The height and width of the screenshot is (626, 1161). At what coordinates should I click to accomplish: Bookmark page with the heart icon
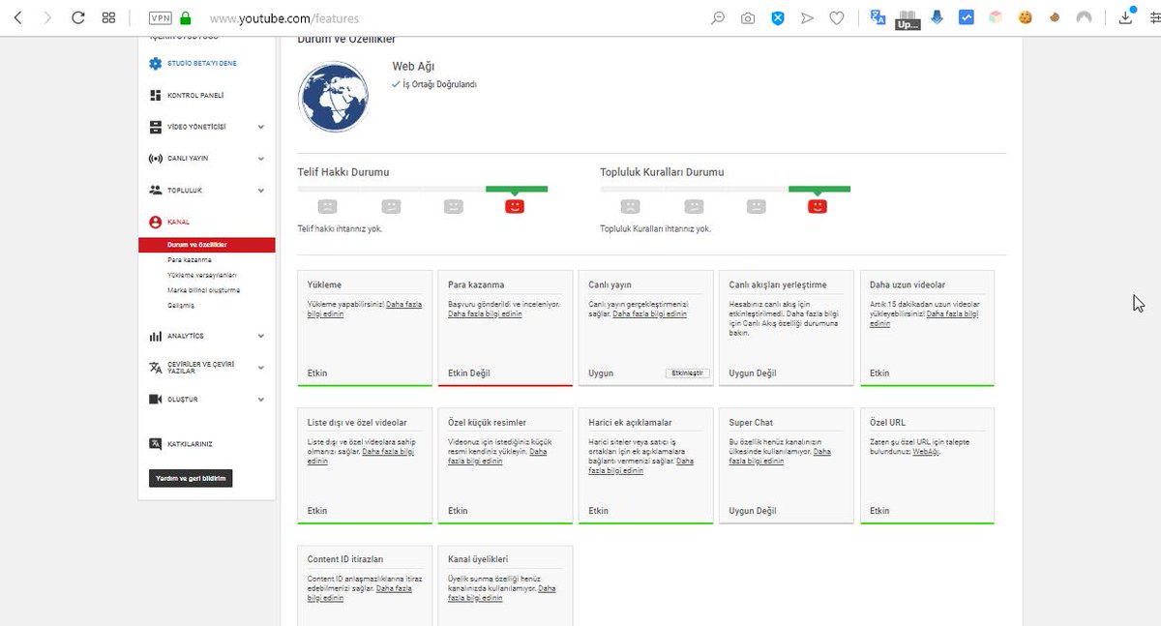pyautogui.click(x=837, y=17)
